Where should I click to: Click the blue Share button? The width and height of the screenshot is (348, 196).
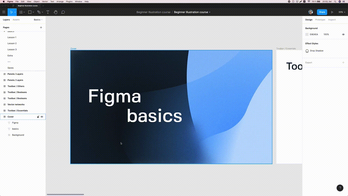[x=322, y=12]
